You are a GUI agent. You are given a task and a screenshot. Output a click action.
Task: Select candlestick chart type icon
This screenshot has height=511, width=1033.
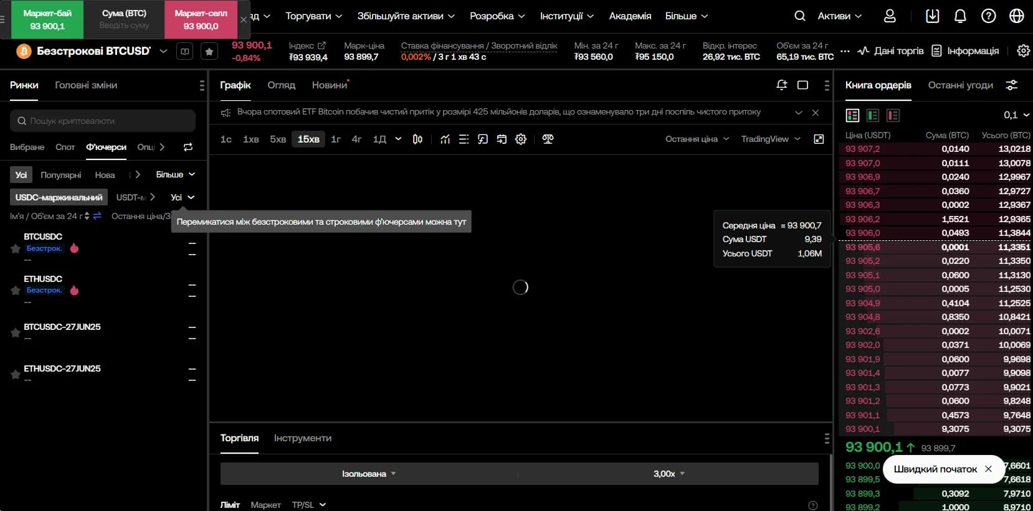coord(417,139)
